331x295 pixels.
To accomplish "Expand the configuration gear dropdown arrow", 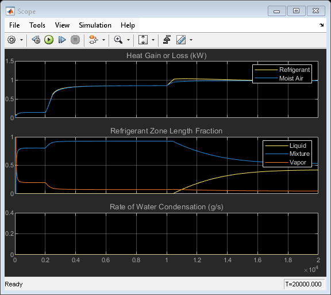I will 21,40.
